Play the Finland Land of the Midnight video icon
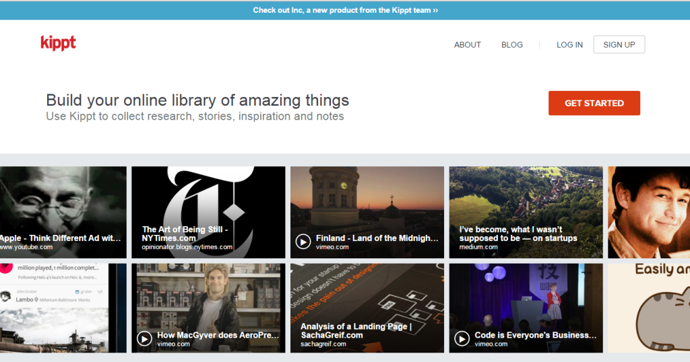Image resolution: width=690 pixels, height=362 pixels. [303, 242]
